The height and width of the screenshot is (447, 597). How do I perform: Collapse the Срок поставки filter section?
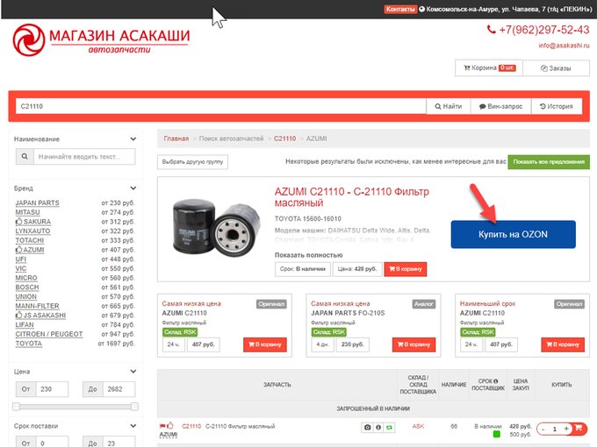point(133,426)
